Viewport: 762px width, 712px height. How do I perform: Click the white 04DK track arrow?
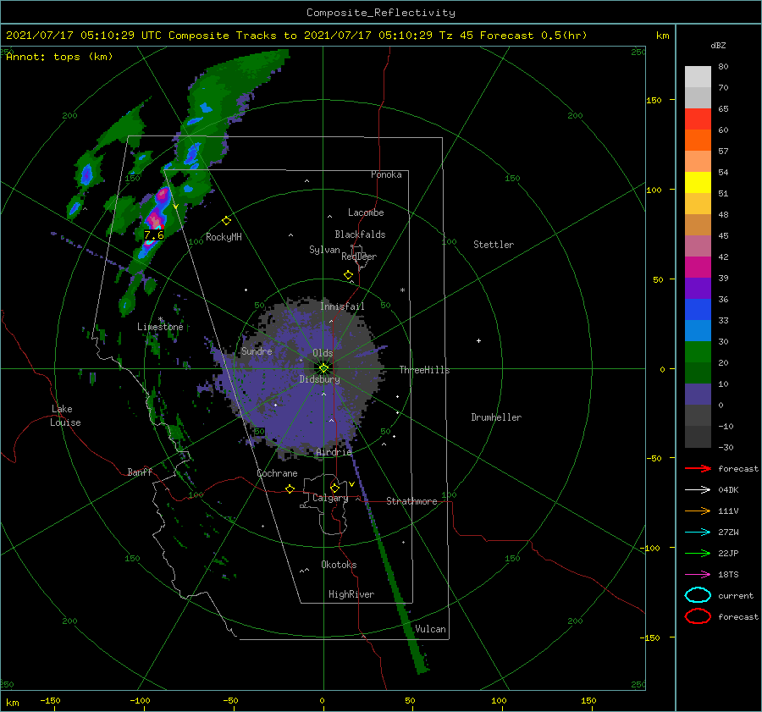pos(698,490)
